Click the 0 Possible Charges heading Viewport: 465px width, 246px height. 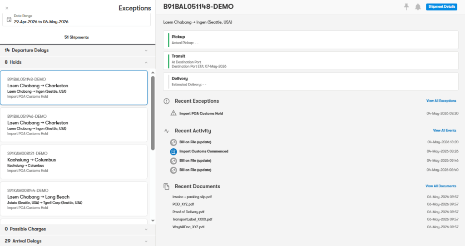coord(25,229)
